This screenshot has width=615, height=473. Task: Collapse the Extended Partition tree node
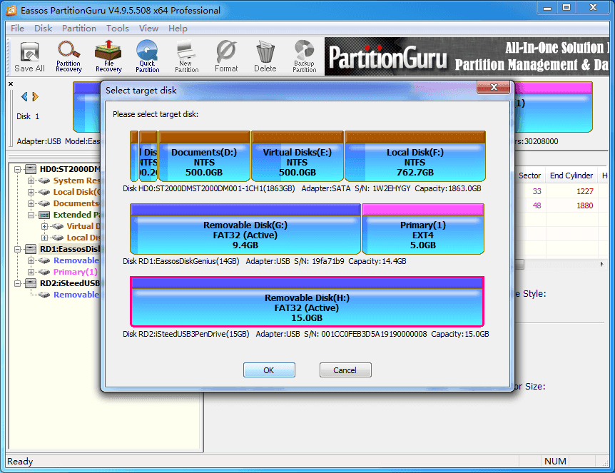click(x=31, y=215)
